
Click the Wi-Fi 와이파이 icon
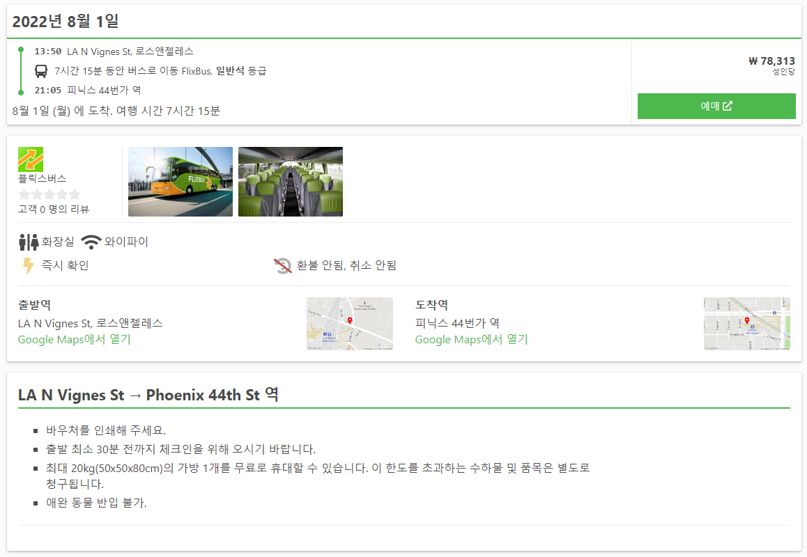91,242
